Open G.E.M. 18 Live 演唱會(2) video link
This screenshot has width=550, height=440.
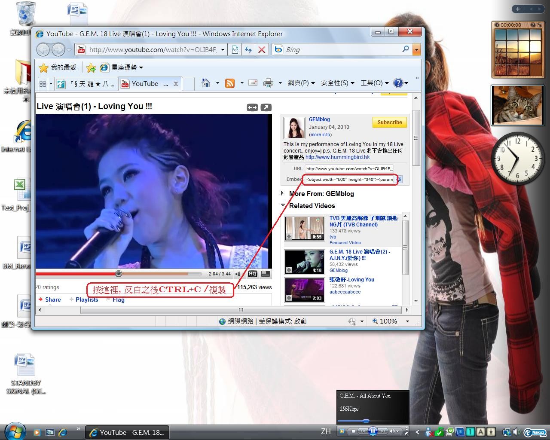pyautogui.click(x=360, y=255)
